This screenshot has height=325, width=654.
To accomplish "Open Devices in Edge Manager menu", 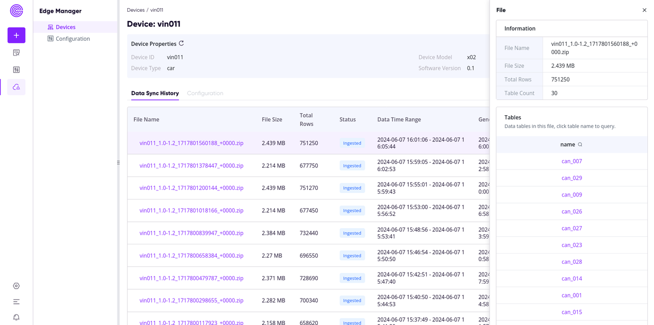I will click(75, 27).
